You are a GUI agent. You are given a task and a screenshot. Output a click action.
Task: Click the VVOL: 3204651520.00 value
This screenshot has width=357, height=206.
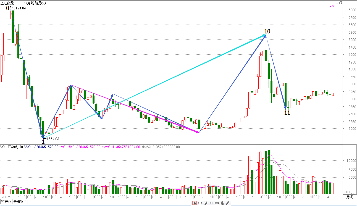tap(41, 147)
